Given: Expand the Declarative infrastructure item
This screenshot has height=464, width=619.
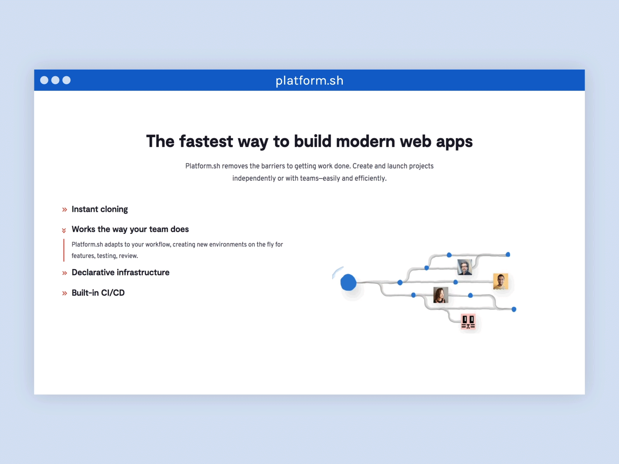Looking at the screenshot, I should point(120,273).
